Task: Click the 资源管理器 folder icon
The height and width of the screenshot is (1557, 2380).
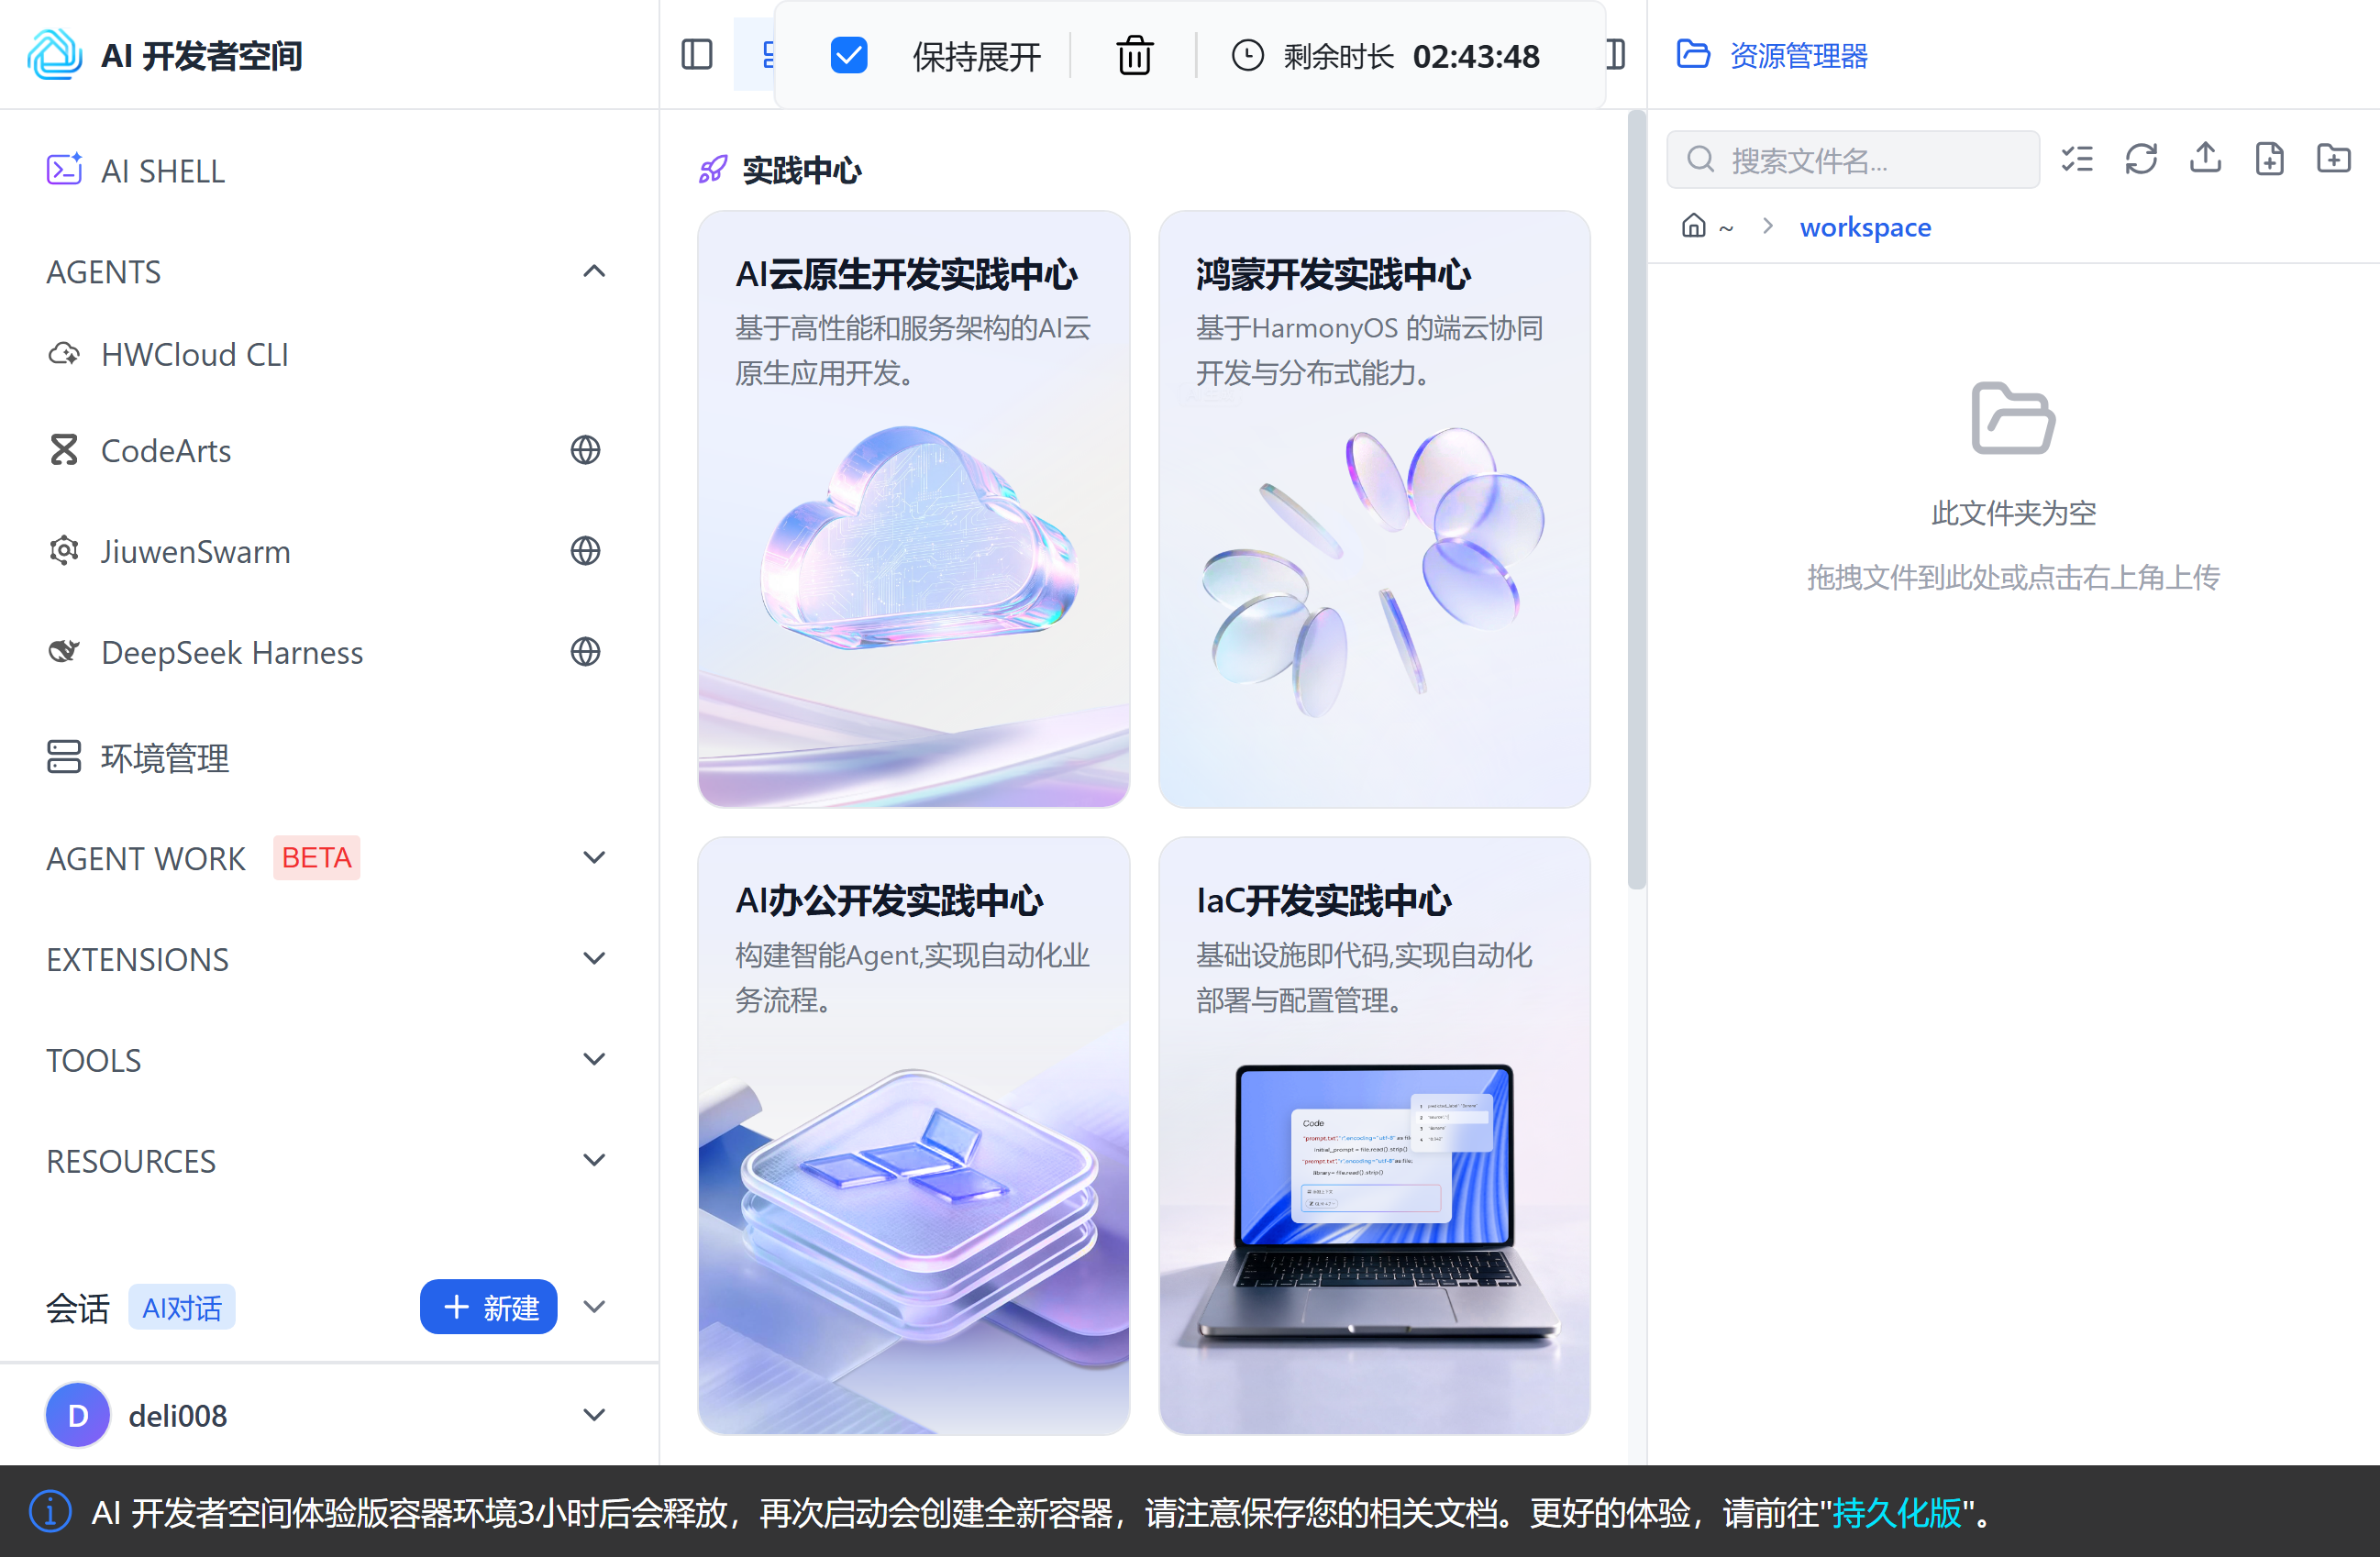Action: coord(1693,54)
